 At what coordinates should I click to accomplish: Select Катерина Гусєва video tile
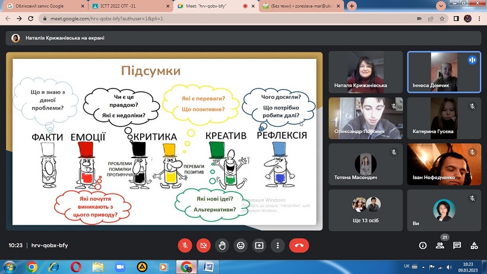point(444,118)
